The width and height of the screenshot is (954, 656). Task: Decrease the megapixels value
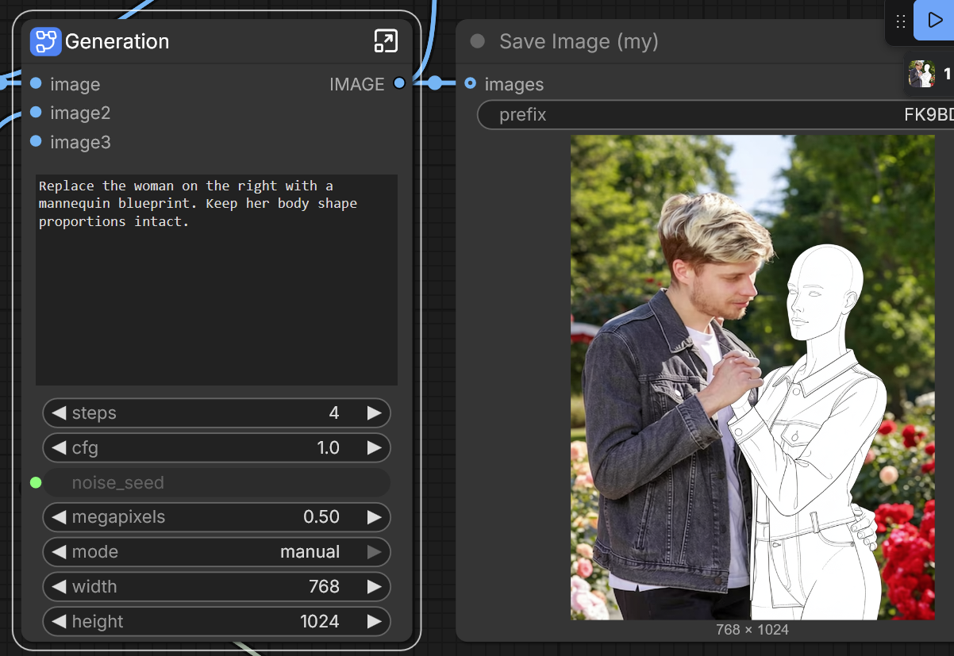(x=59, y=517)
